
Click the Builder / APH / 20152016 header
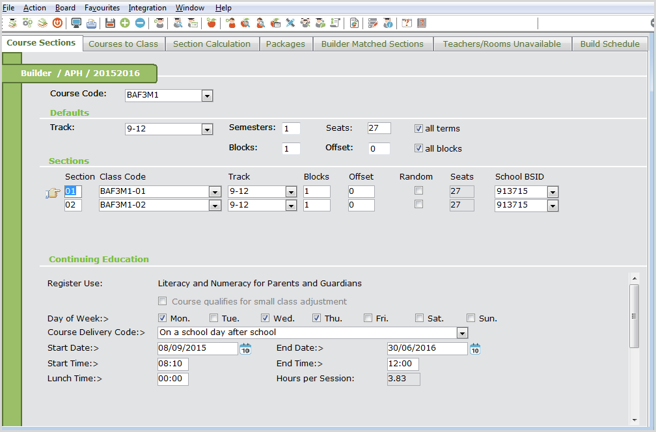80,74
